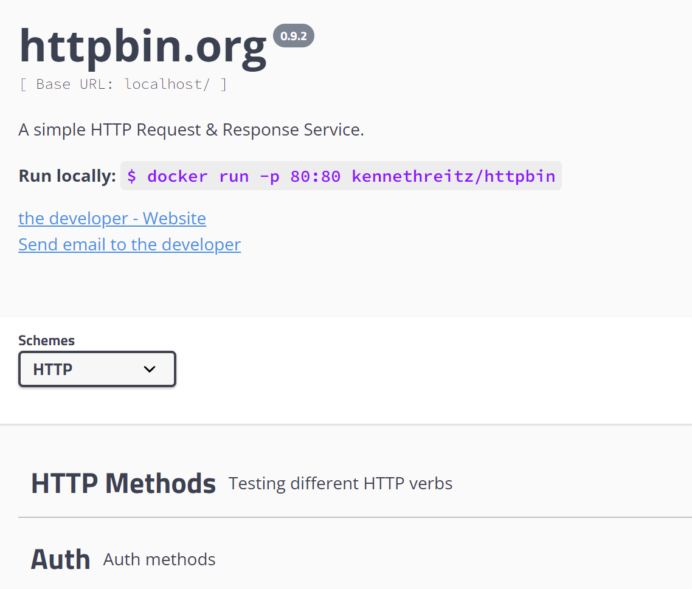Select the docker run command text
Screen dimensions: 692x589
[341, 176]
